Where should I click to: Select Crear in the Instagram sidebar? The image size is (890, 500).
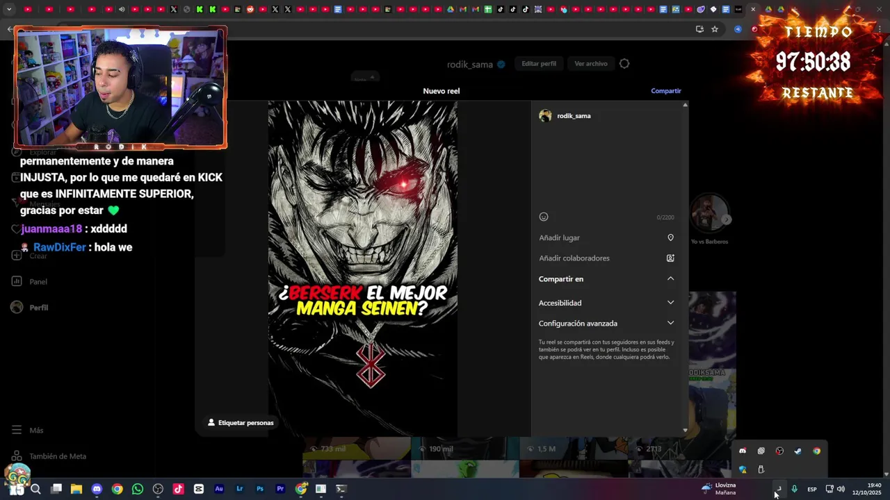[30, 256]
